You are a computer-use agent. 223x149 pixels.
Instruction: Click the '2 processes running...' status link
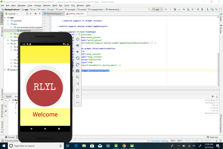[x=159, y=141]
